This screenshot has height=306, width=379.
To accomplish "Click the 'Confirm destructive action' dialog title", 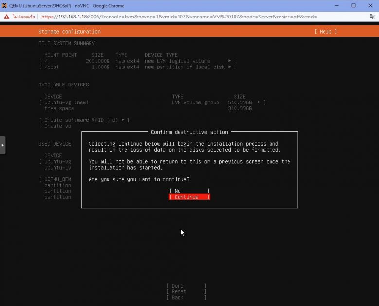I will pyautogui.click(x=189, y=132).
